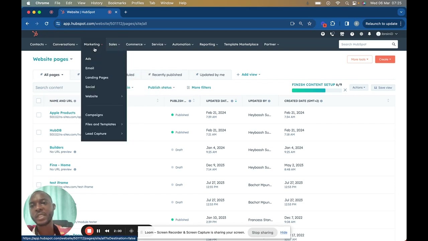Viewport: 428px width, 241px height.
Task: Click Add view
Action: [248, 75]
